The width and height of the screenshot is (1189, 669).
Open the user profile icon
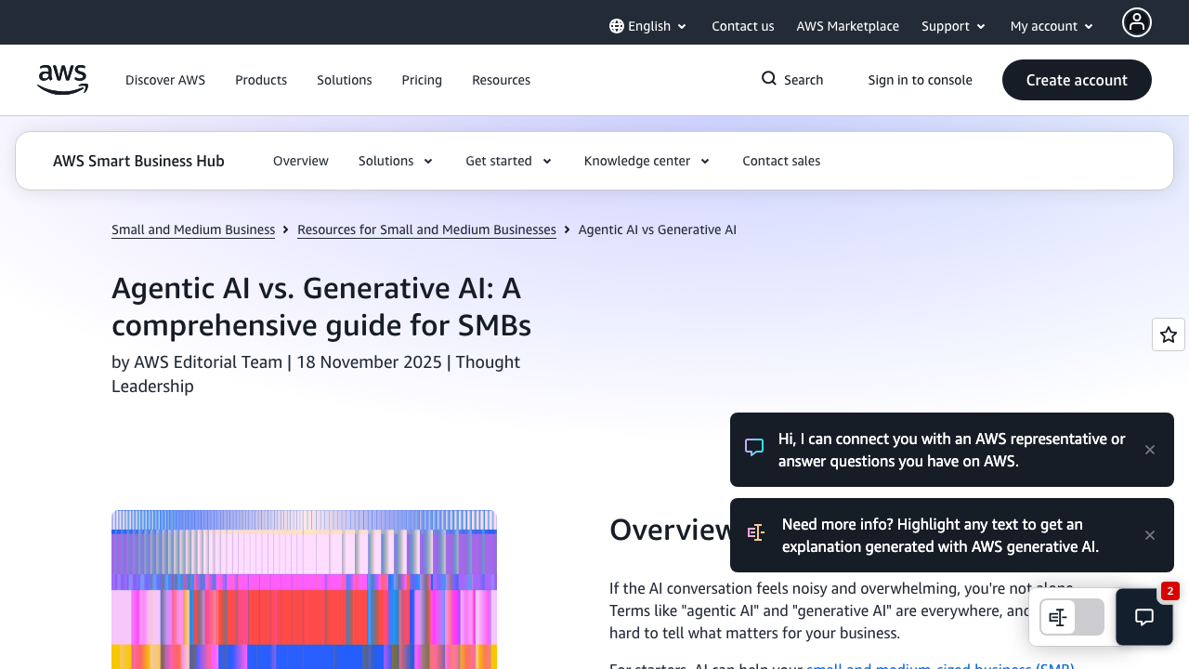click(x=1137, y=22)
